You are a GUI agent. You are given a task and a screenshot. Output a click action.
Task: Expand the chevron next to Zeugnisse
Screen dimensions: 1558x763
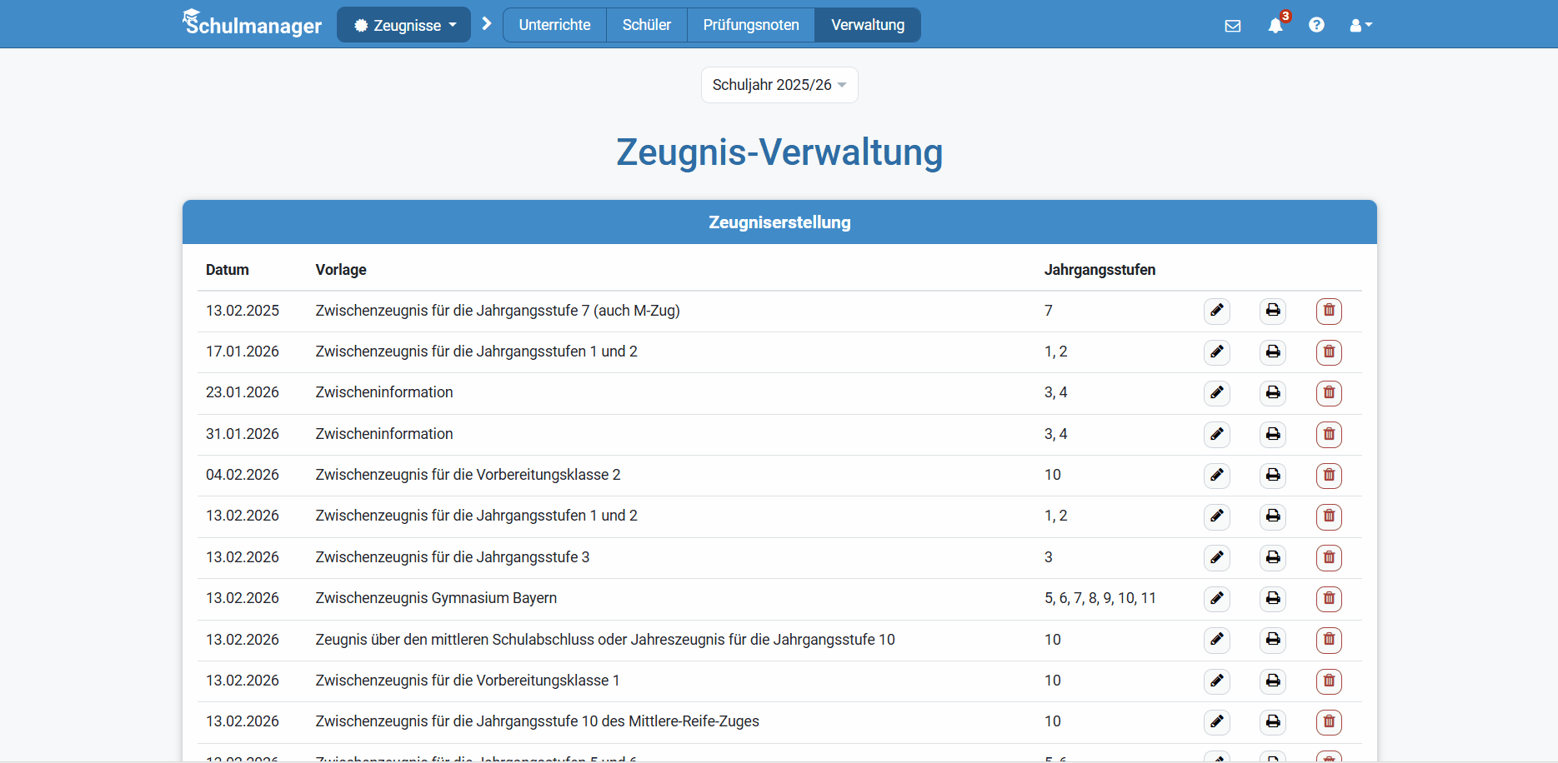click(486, 23)
